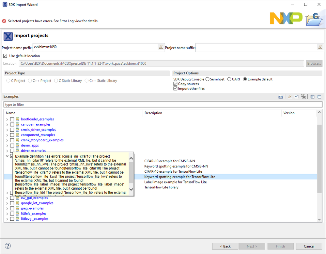The width and height of the screenshot is (326, 254).
Task: Collapse the expanded group beside the error tooltip
Action: (7, 156)
